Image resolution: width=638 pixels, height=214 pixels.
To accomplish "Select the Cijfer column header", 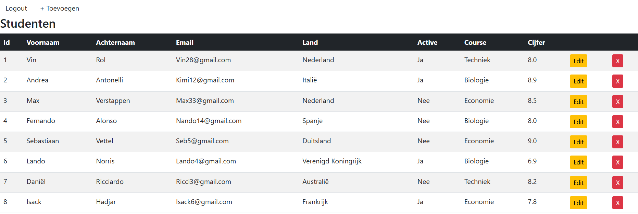I will tap(536, 42).
